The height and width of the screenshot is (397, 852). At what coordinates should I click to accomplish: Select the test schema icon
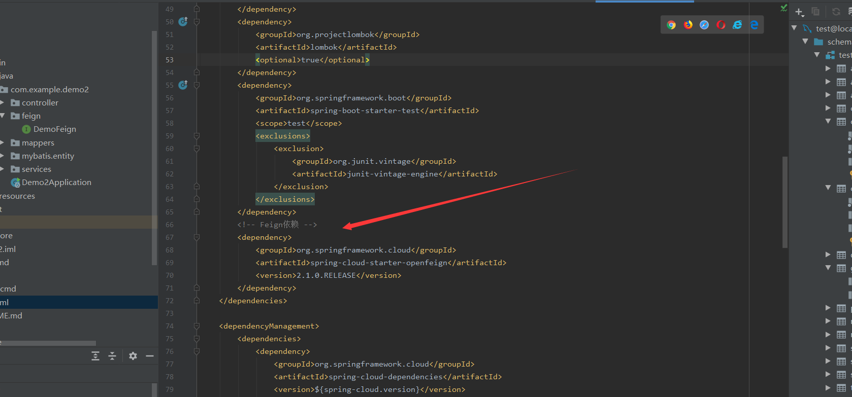coord(830,55)
